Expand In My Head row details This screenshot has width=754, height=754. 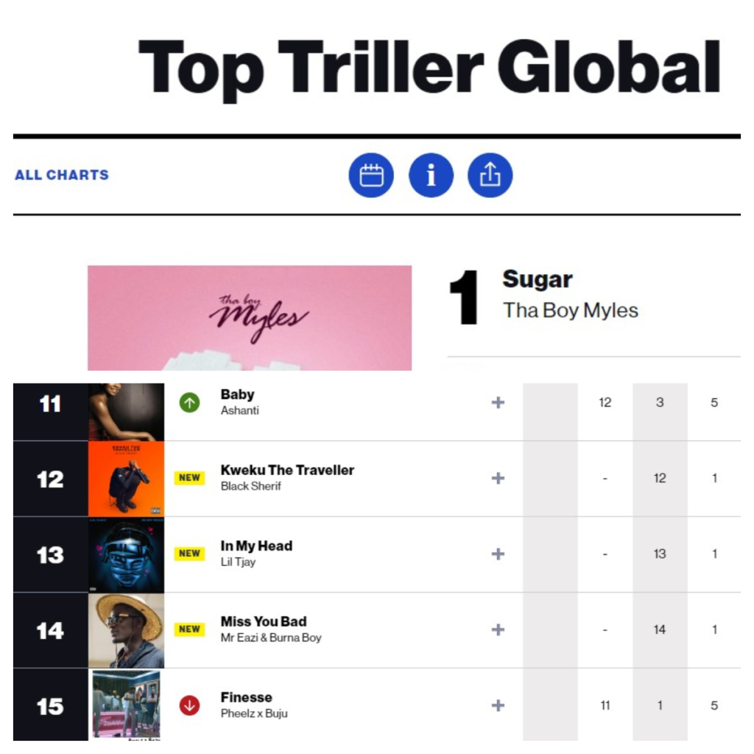498,554
